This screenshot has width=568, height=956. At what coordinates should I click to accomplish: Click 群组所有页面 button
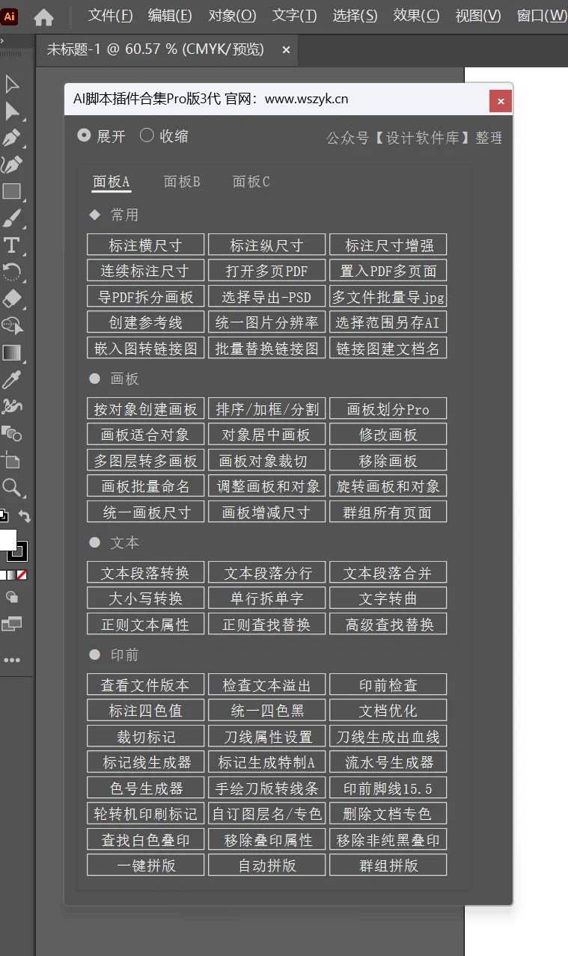[388, 512]
